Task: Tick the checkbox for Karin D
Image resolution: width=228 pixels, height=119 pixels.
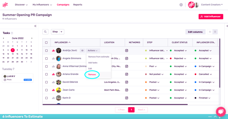Action: [x=46, y=98]
